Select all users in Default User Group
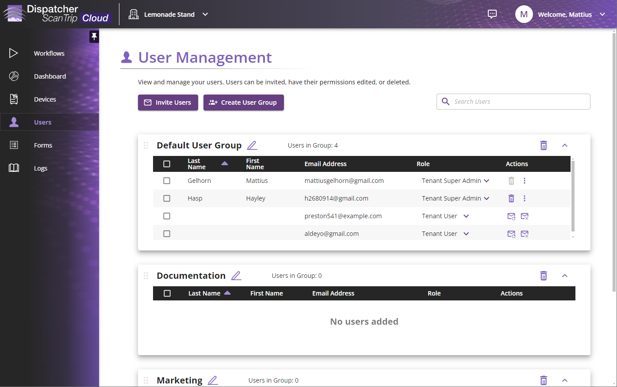The image size is (617, 387). pyautogui.click(x=167, y=164)
